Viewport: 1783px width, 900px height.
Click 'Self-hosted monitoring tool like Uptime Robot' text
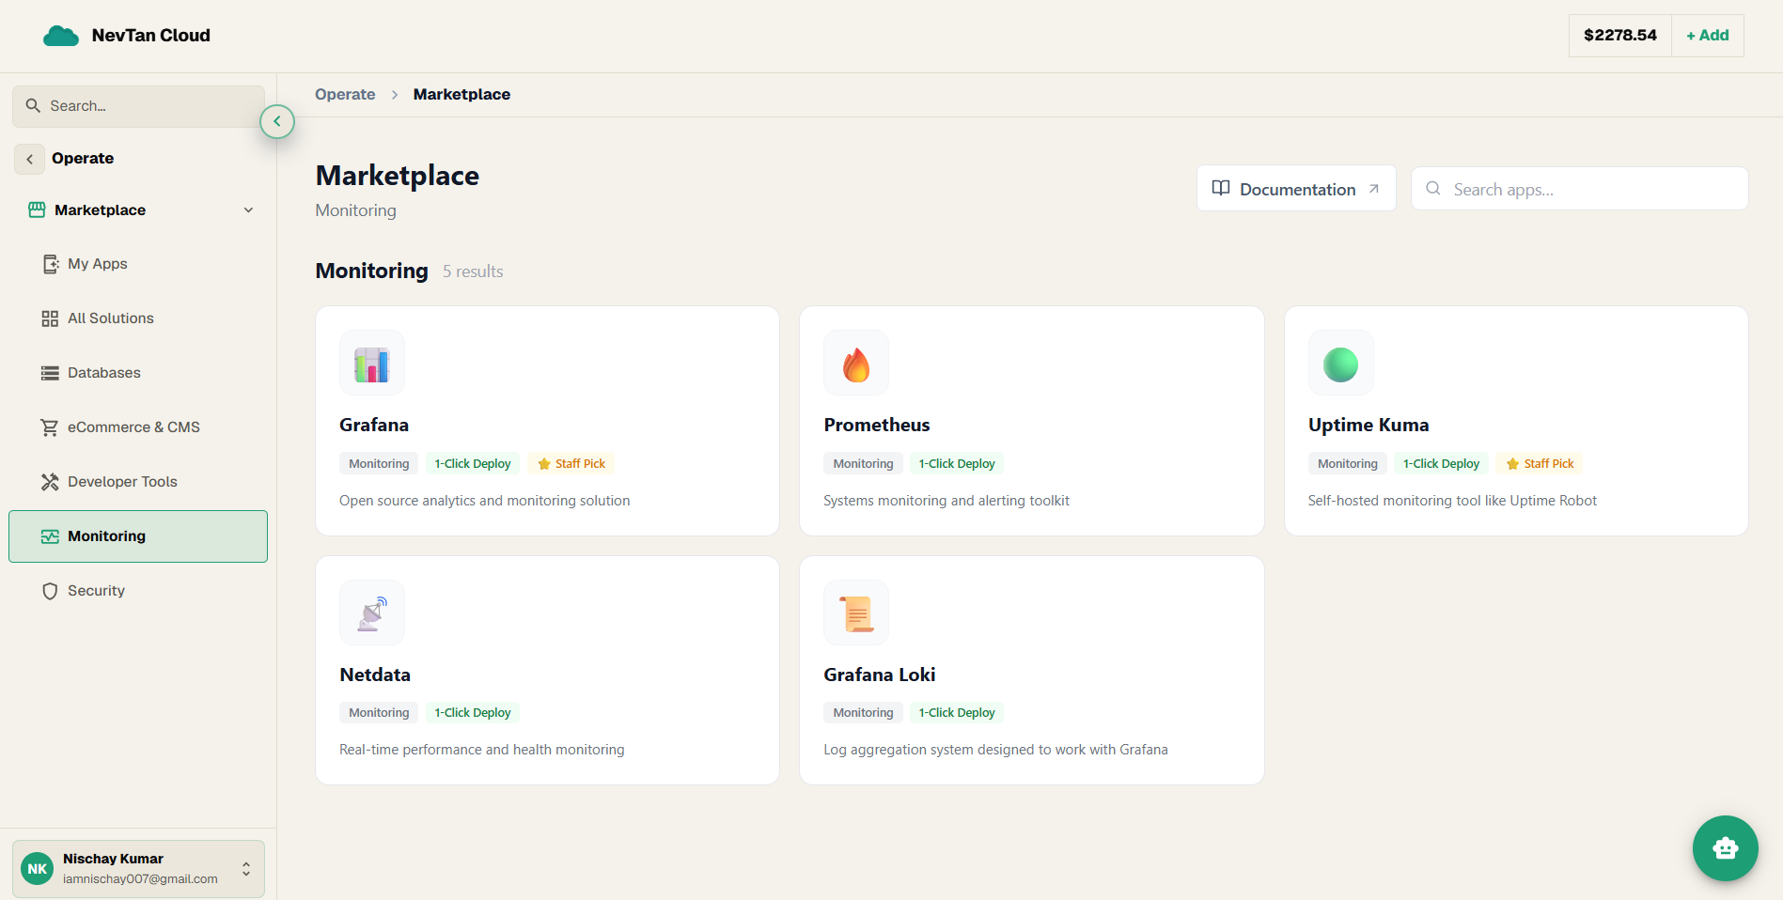1452,501
